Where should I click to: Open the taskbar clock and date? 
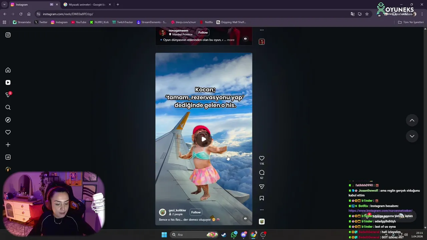(x=417, y=235)
